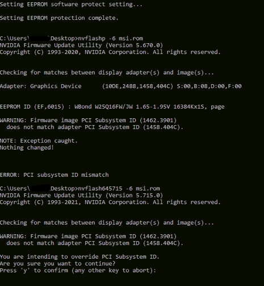Click the EEPROM ID WBond W25Q16FW/JW line
Viewport: 264px width, 286px height.
click(x=112, y=107)
